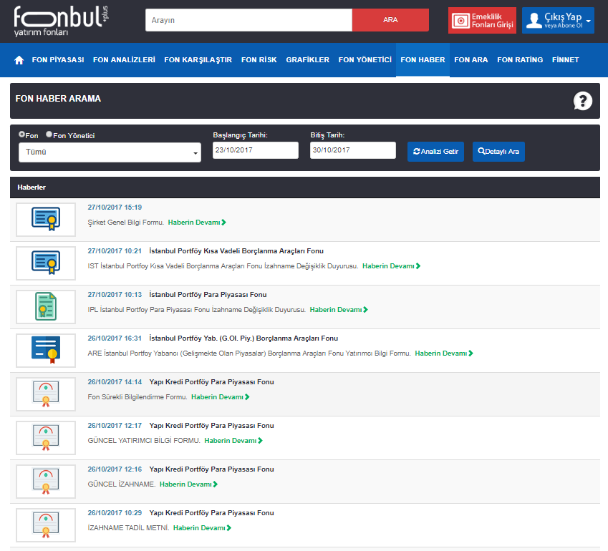Click the Haberler section header
The height and width of the screenshot is (551, 608).
point(32,187)
